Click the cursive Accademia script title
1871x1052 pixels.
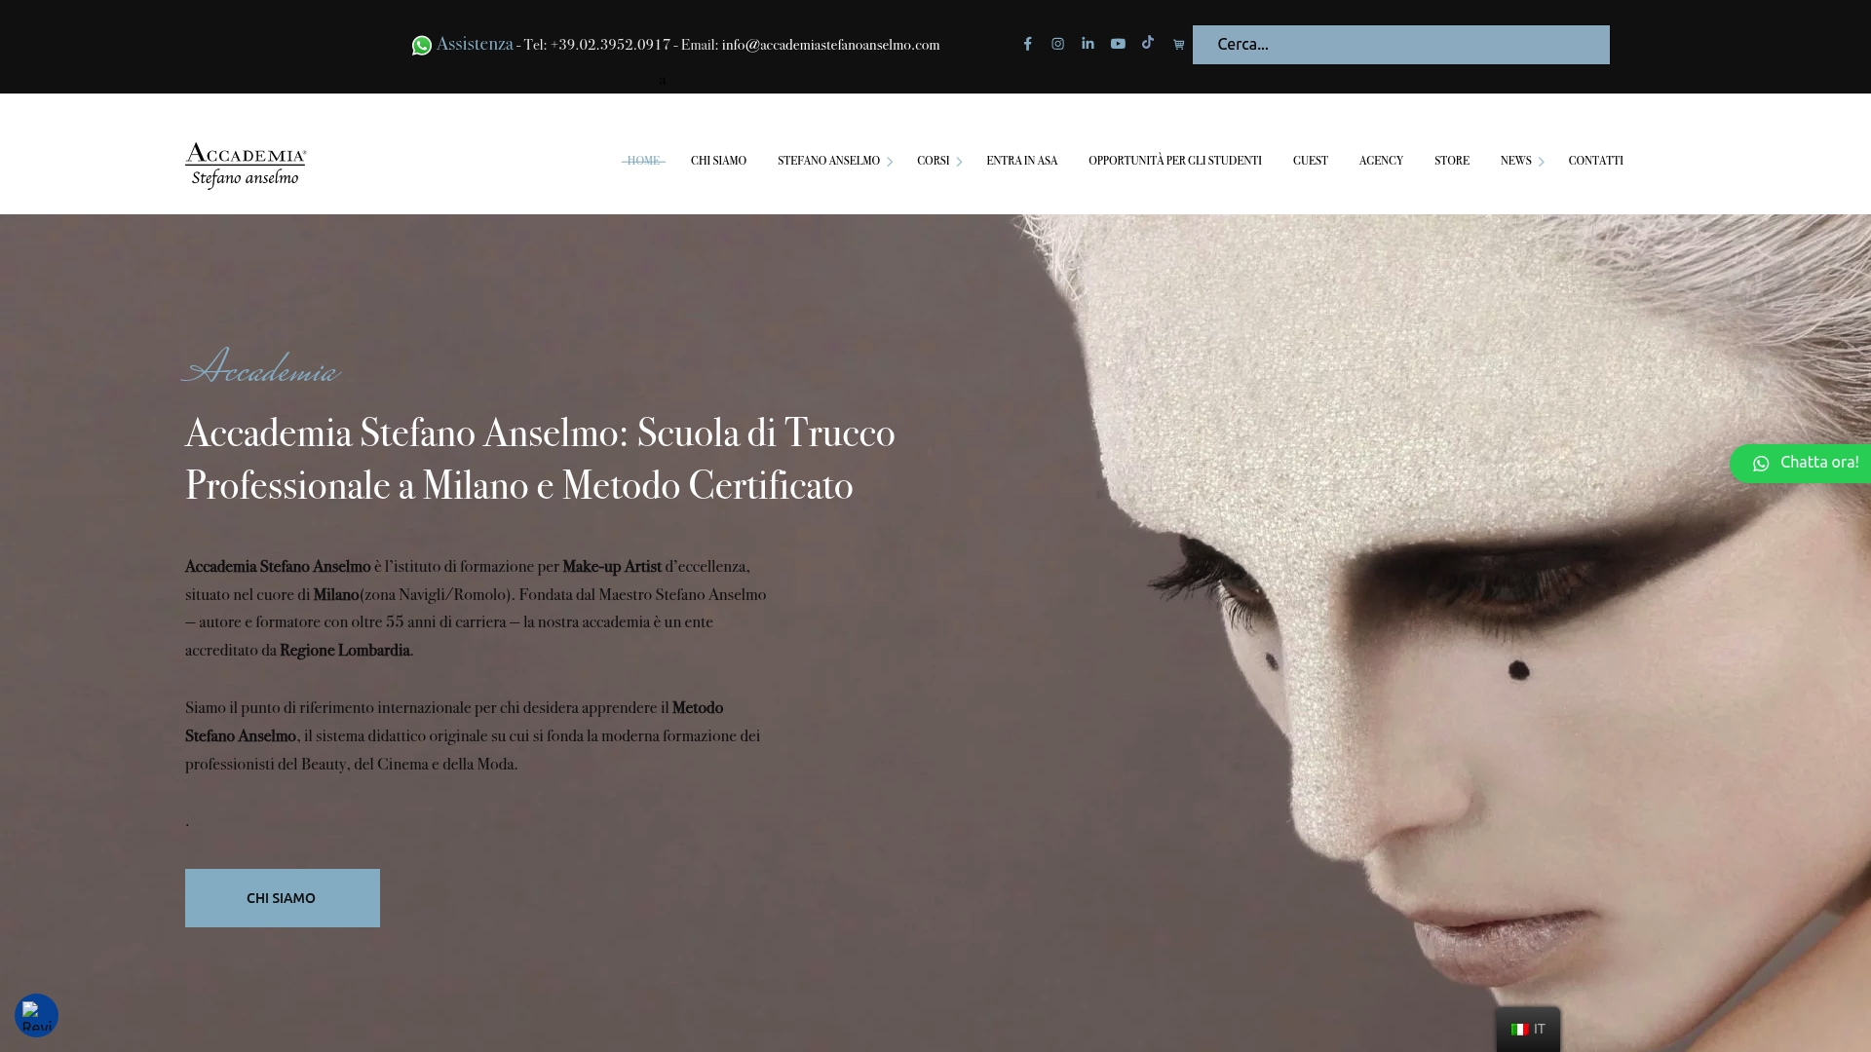261,367
